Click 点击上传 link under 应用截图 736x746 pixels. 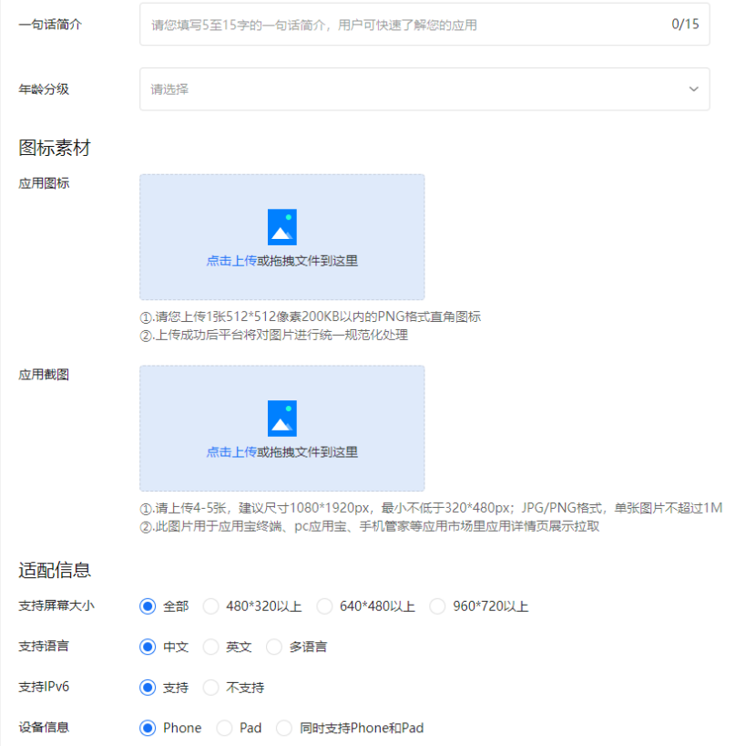[x=230, y=452]
